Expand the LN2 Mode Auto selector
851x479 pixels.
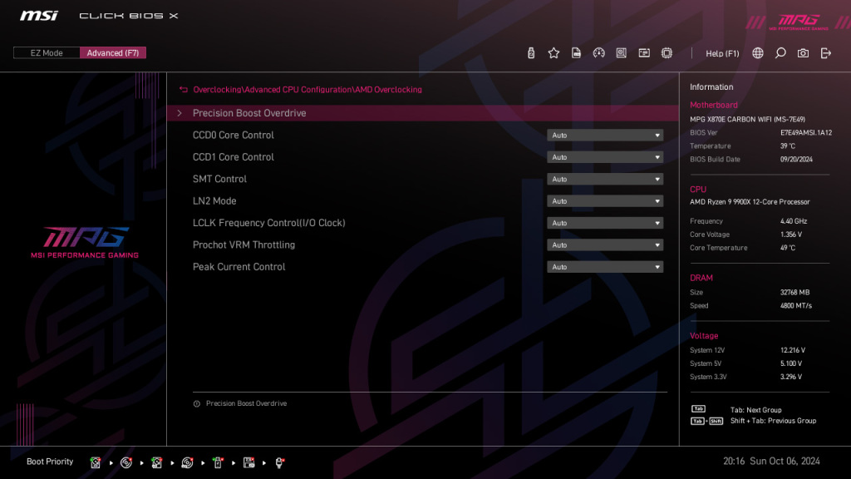click(605, 200)
